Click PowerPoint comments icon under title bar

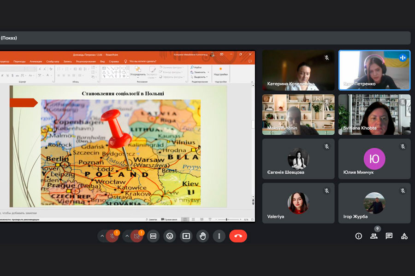pyautogui.click(x=250, y=61)
